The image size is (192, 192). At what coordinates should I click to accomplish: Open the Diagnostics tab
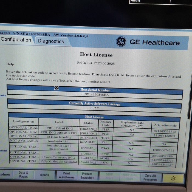(51, 41)
